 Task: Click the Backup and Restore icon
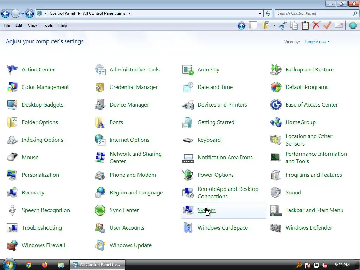(x=276, y=70)
